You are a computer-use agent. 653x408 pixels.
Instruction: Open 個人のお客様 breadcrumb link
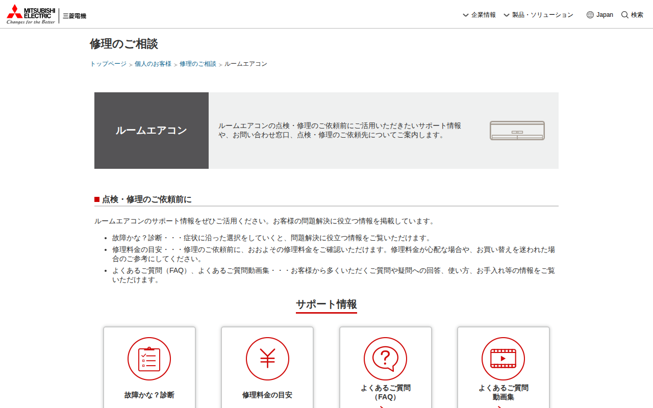153,64
